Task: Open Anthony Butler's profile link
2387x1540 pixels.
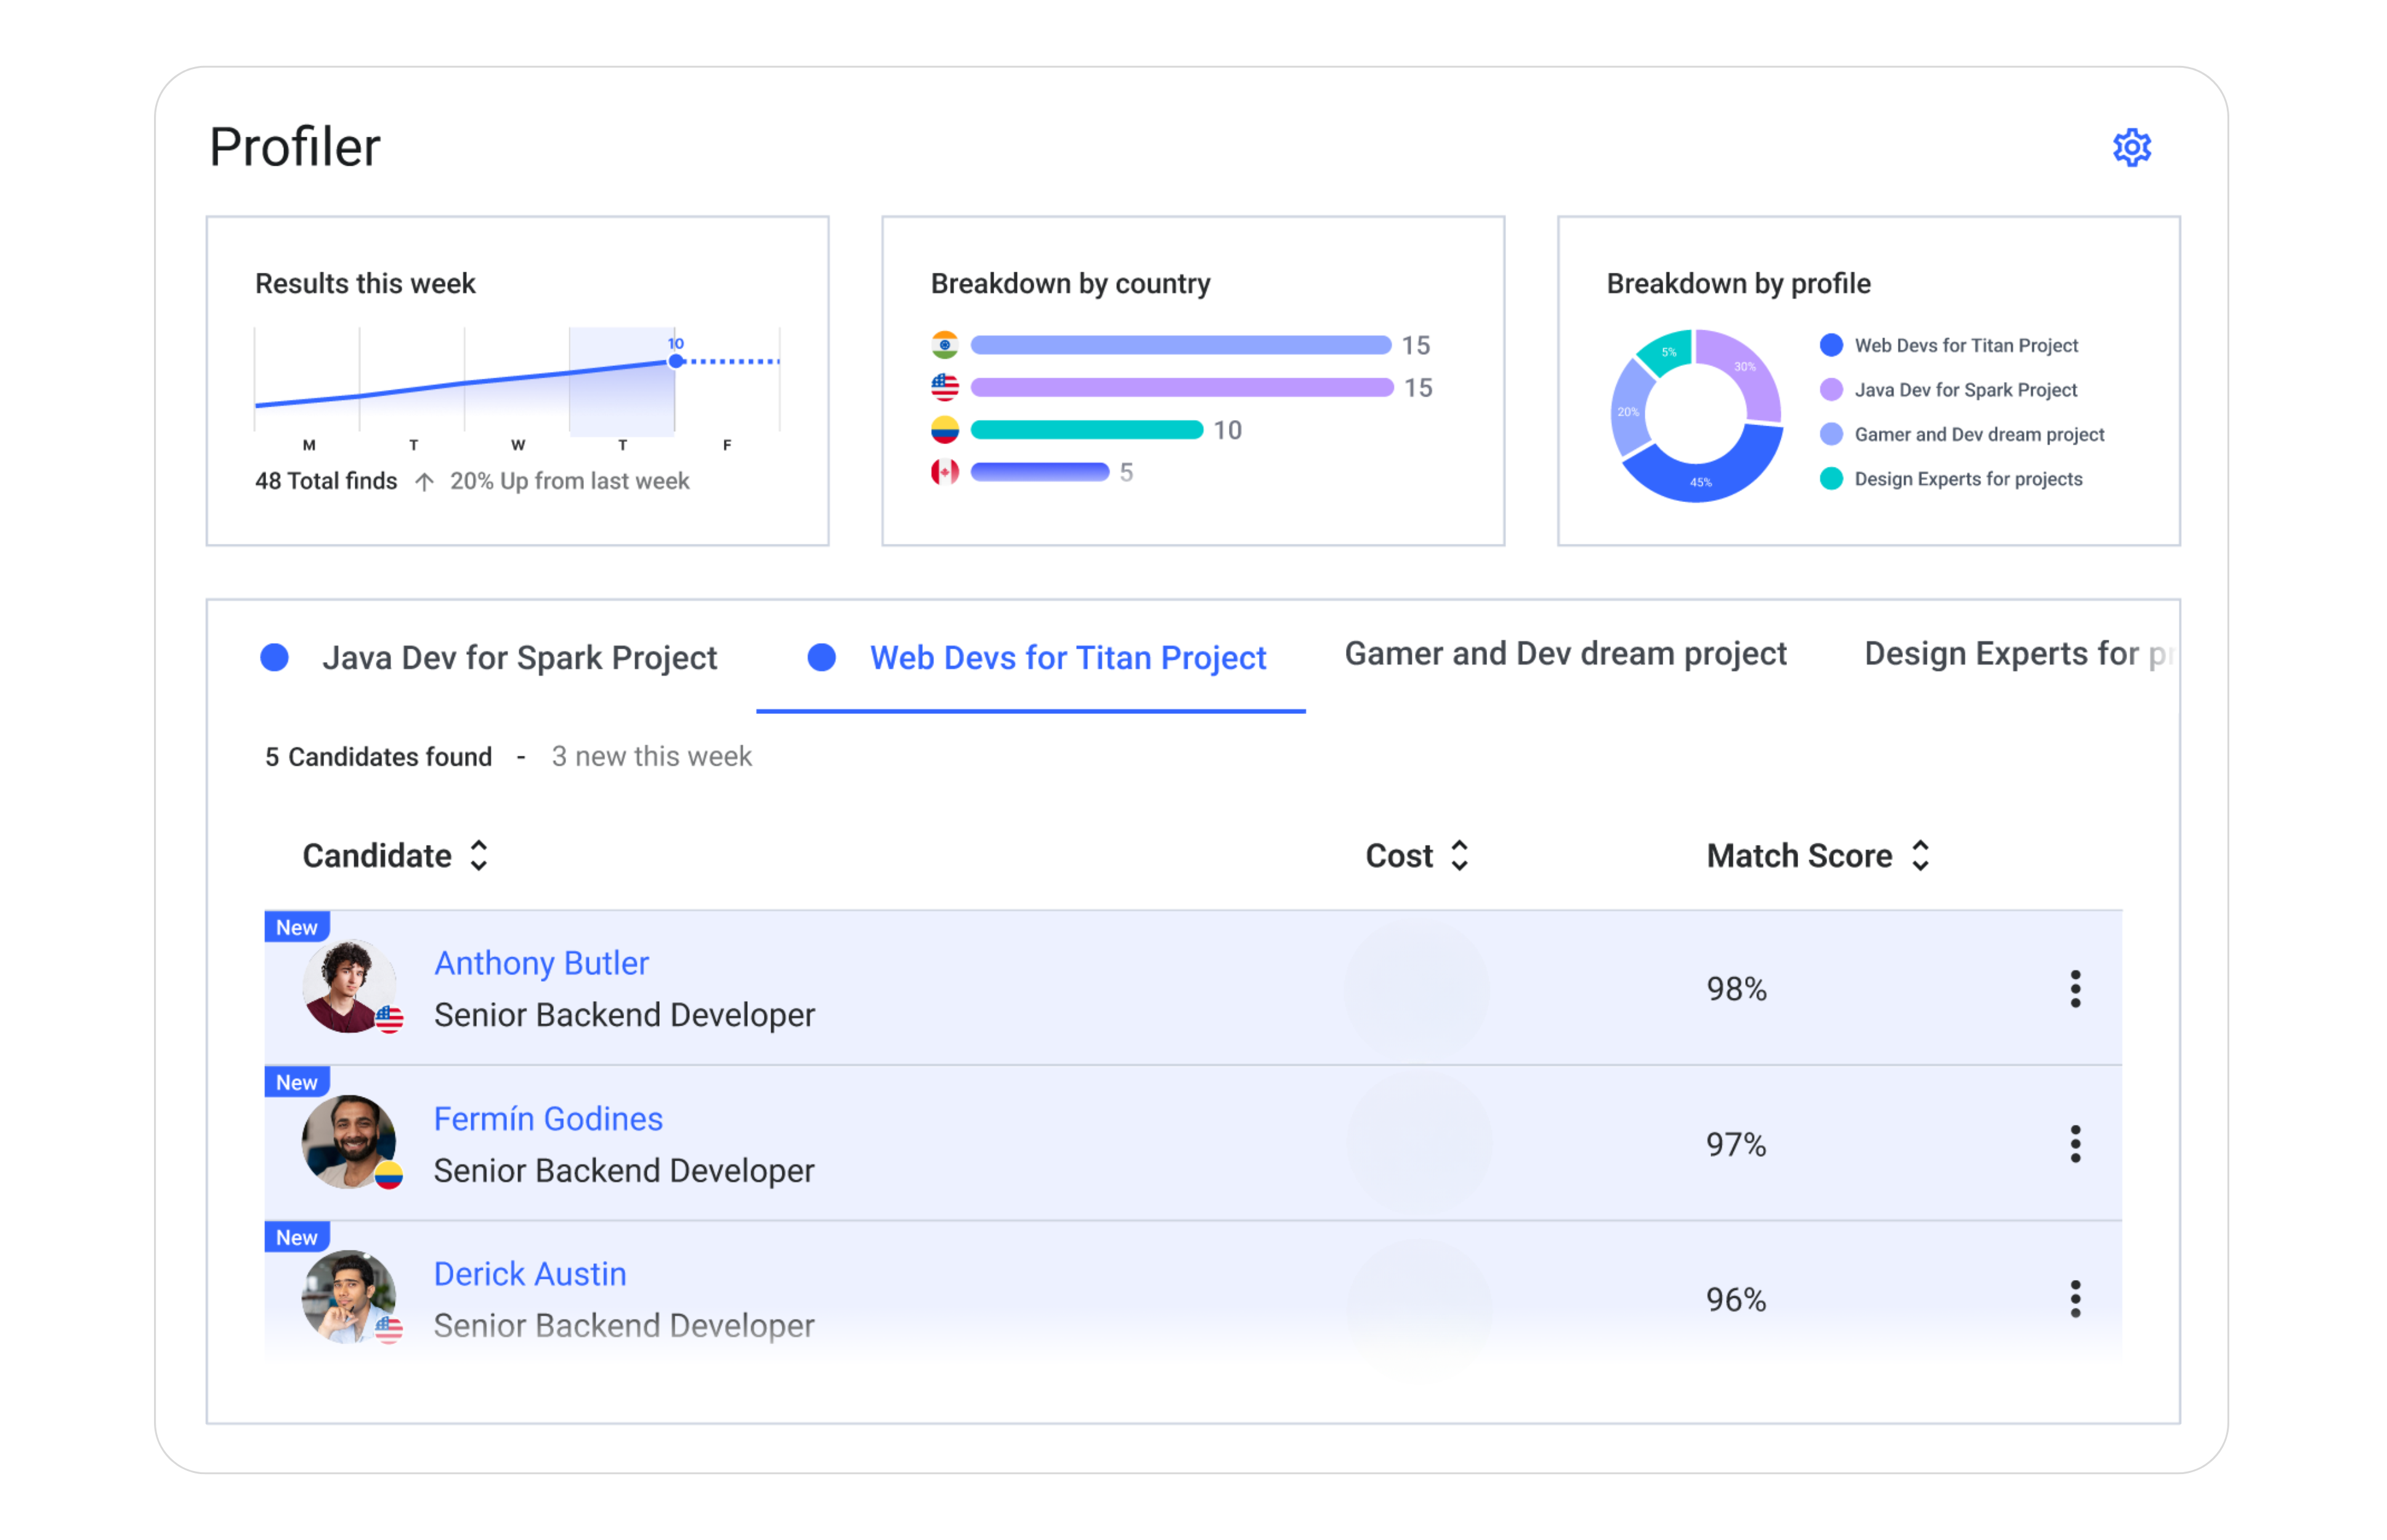Action: pyautogui.click(x=541, y=963)
